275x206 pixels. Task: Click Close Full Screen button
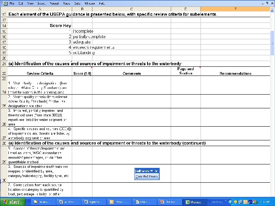click(147, 176)
